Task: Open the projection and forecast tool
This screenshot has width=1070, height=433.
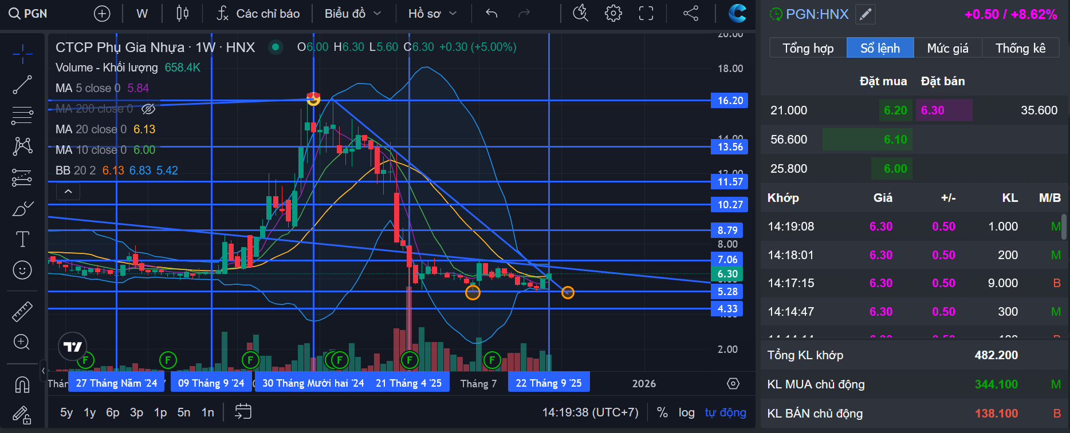Action: 22,178
